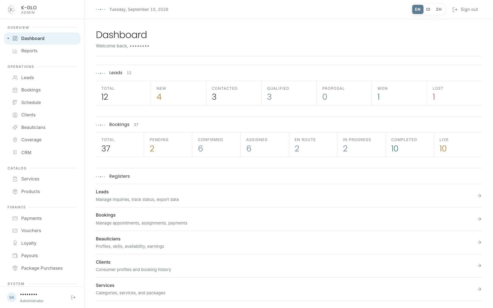Click the Loyalty ribbon icon
The image size is (493, 308).
pyautogui.click(x=15, y=243)
